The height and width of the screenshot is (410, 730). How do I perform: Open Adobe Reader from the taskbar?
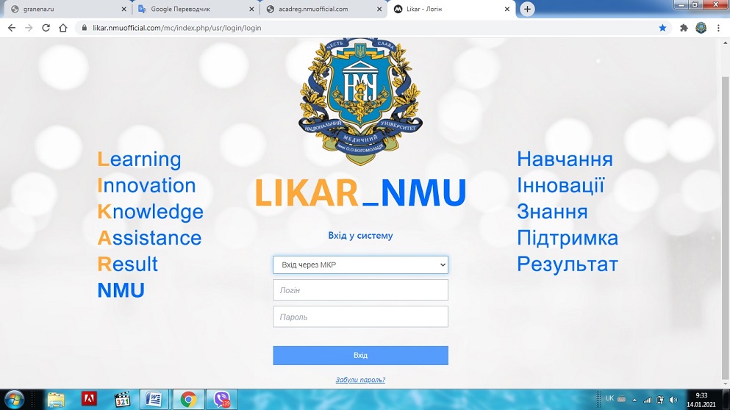[x=90, y=399]
